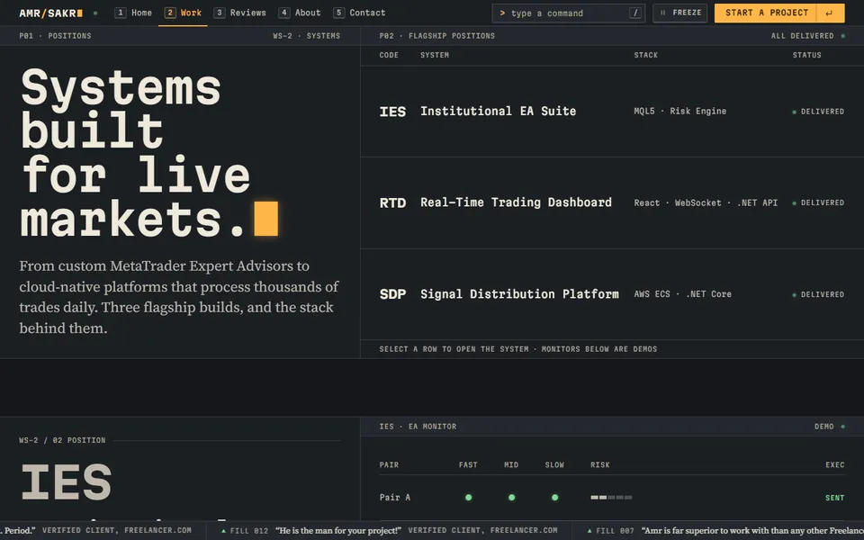Click DELIVERED status of RTD row
Viewport: 864px width, 540px height.
pyautogui.click(x=818, y=202)
